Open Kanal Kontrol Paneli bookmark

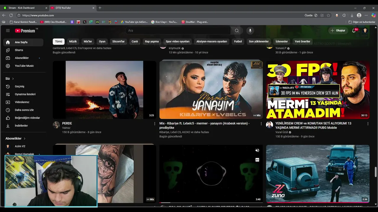23,22
